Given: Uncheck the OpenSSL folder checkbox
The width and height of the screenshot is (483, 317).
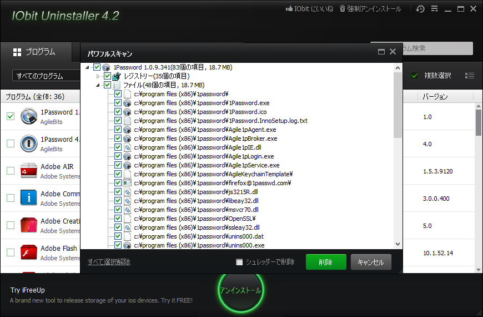Looking at the screenshot, I should 118,219.
